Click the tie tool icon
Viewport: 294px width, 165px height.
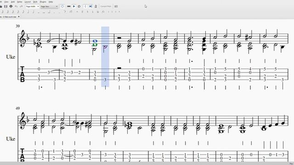click(65, 12)
